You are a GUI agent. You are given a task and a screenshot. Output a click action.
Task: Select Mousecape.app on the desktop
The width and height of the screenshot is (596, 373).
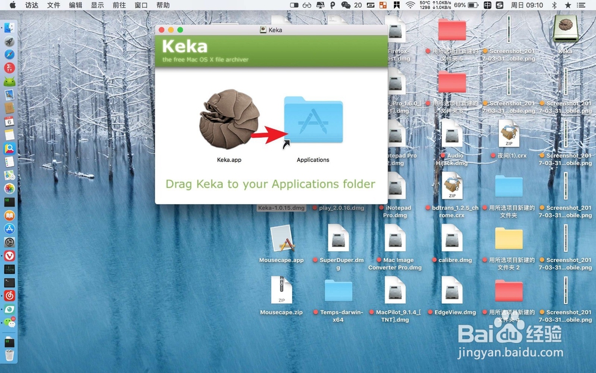click(x=282, y=239)
